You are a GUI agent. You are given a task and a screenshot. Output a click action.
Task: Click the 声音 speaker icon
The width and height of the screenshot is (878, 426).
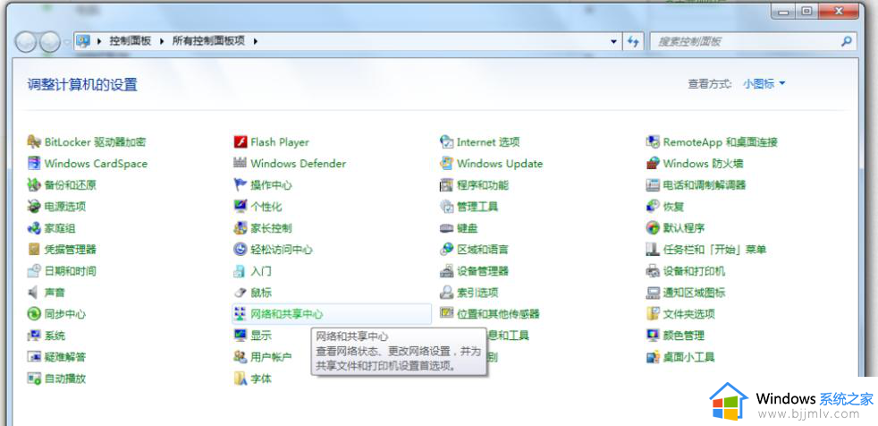click(35, 292)
